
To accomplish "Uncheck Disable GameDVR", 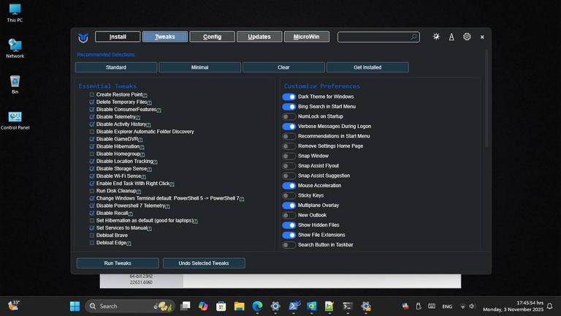I will [92, 139].
